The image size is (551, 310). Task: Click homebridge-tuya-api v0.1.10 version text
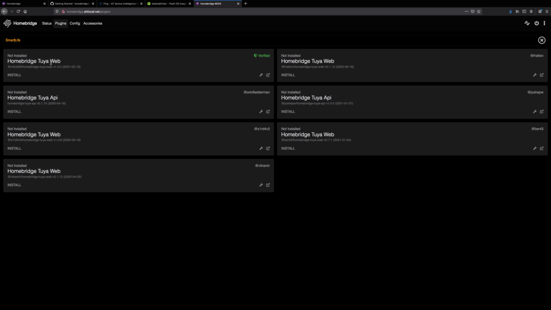pos(37,103)
